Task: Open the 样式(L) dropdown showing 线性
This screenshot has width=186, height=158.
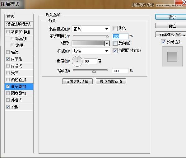Action: 91,51
